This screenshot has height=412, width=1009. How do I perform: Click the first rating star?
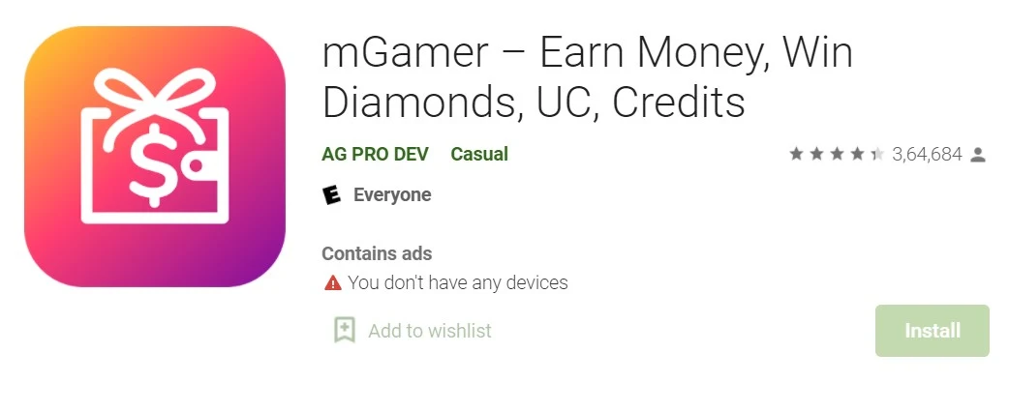pyautogui.click(x=796, y=155)
